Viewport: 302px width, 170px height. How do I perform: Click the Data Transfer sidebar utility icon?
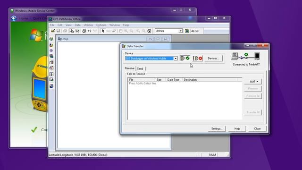[51, 45]
